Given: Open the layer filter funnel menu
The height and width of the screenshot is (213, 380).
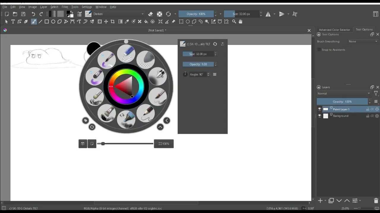Looking at the screenshot, I should pyautogui.click(x=376, y=93).
